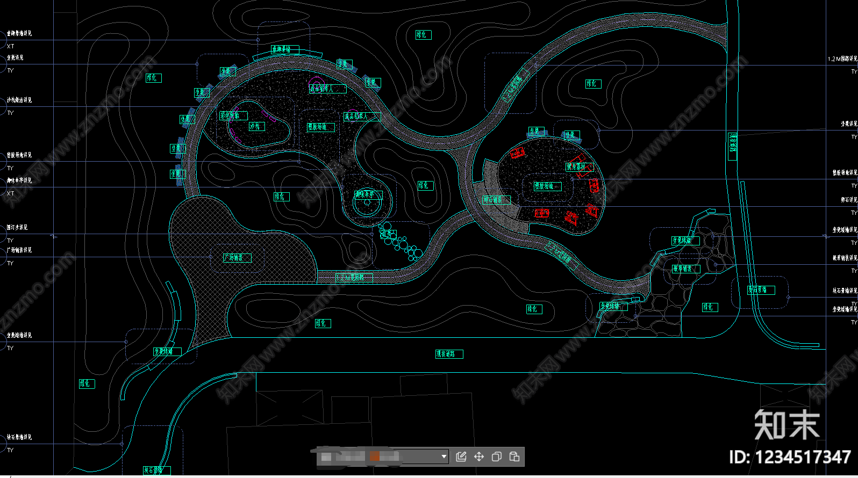Click the 知末 logo watermark
The image size is (858, 478).
pyautogui.click(x=787, y=424)
